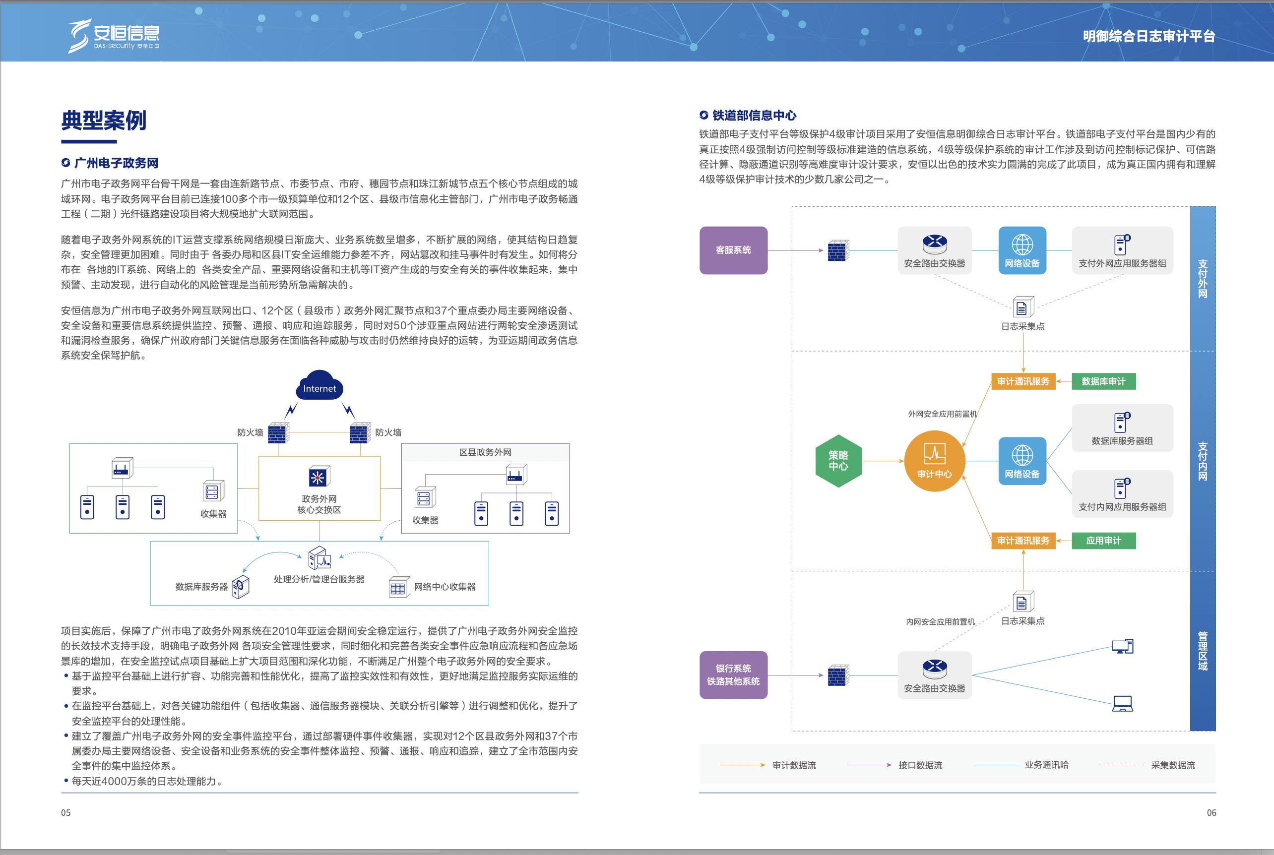Click the firewall icon near 防火墙 label
The width and height of the screenshot is (1274, 855).
pyautogui.click(x=280, y=432)
